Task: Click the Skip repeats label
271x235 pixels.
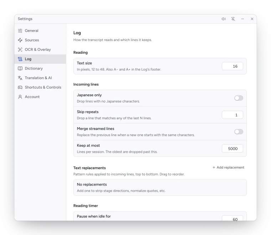Action: point(88,112)
